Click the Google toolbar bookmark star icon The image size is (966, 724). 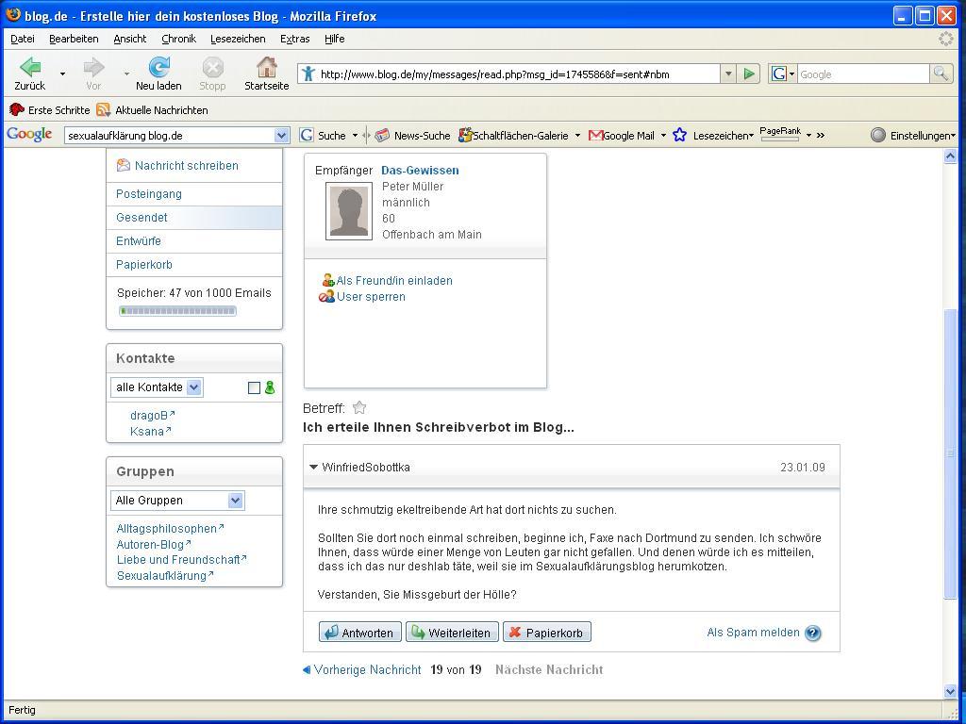point(679,135)
